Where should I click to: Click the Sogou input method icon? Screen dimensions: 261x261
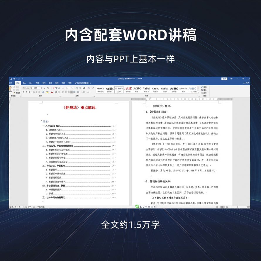tap(137, 207)
